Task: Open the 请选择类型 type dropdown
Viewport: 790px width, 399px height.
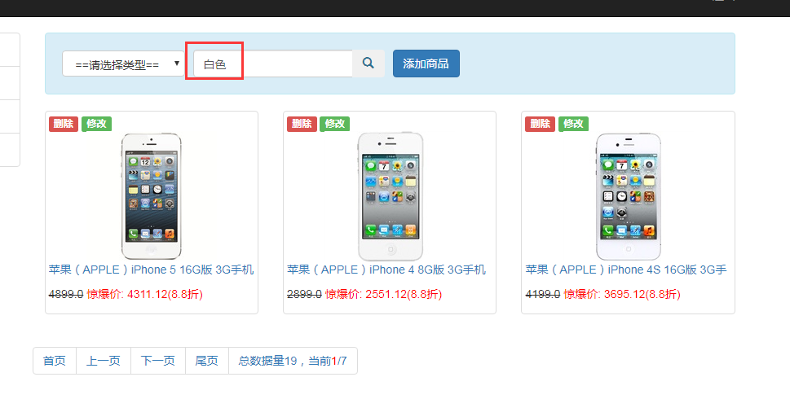Action: point(123,64)
